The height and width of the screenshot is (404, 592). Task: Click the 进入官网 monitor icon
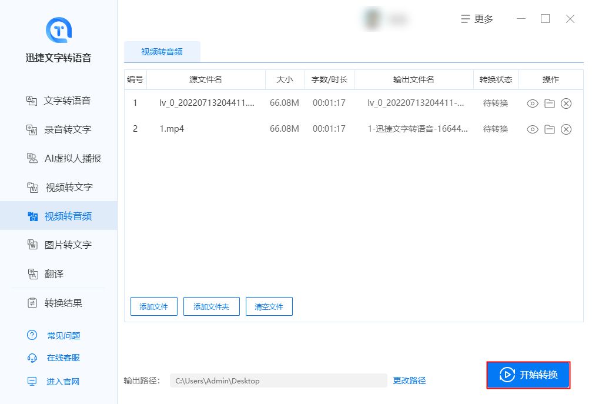click(32, 381)
